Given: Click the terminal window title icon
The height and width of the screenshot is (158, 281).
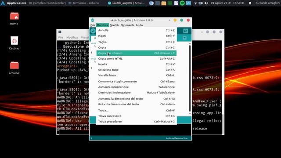Looking at the screenshot, I should point(60,32).
